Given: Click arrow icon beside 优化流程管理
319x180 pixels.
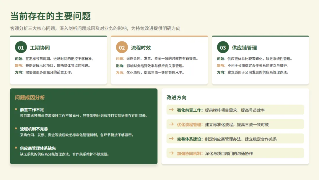Looking at the screenshot, I should click(x=171, y=124).
